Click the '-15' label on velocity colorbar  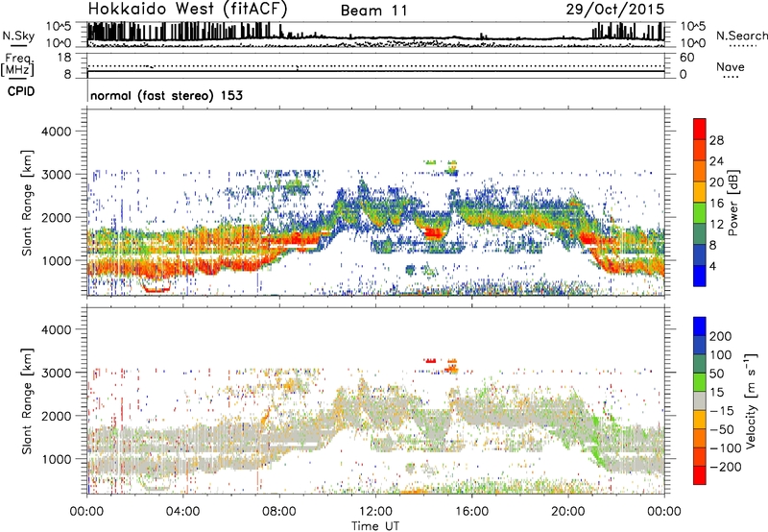(722, 411)
